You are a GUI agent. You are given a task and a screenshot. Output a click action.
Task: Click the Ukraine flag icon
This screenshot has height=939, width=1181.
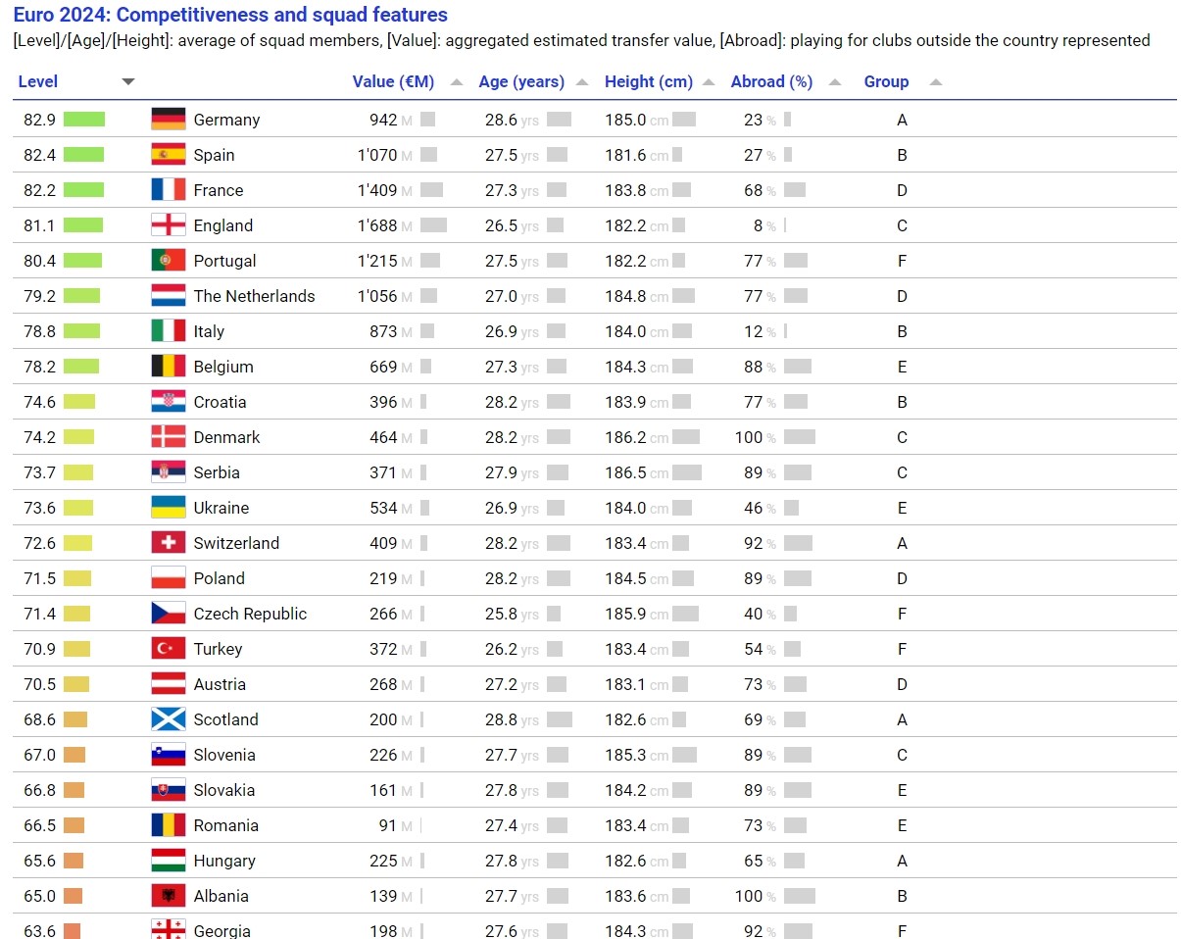[x=169, y=508]
